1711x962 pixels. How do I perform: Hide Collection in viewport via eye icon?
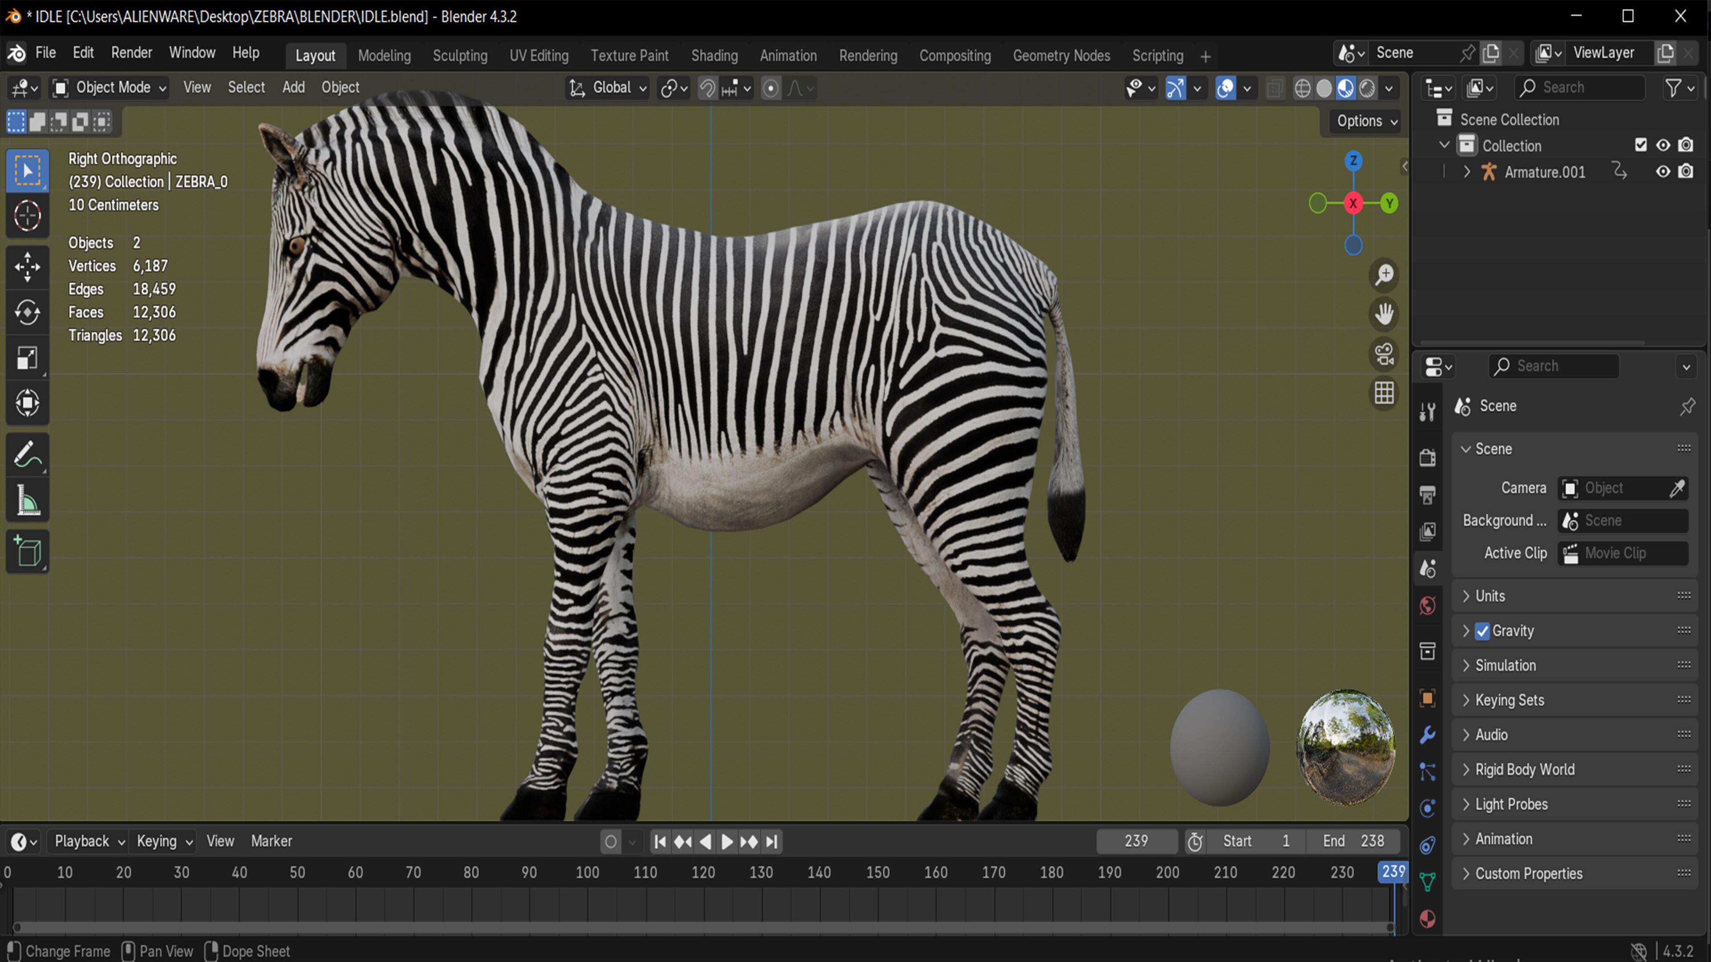[x=1663, y=145]
